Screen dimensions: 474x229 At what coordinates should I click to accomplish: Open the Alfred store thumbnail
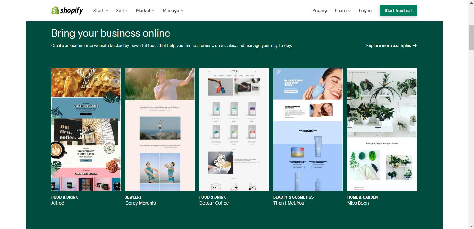pos(86,129)
